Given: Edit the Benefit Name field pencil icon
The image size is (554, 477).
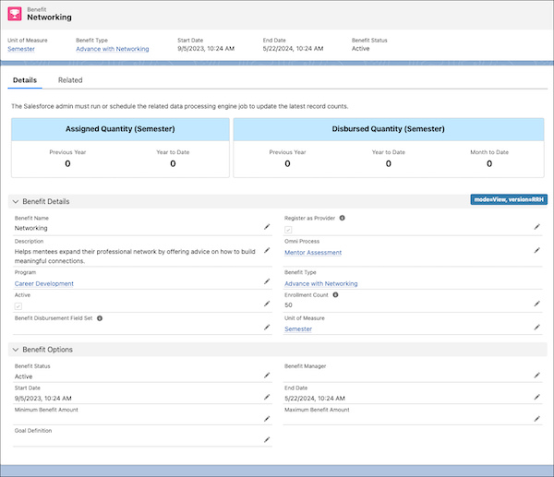Looking at the screenshot, I should [x=267, y=226].
